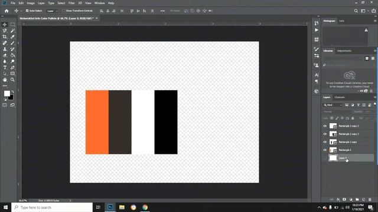This screenshot has height=212, width=378.
Task: Open the layer filter Kind dropdown
Action: [x=333, y=105]
